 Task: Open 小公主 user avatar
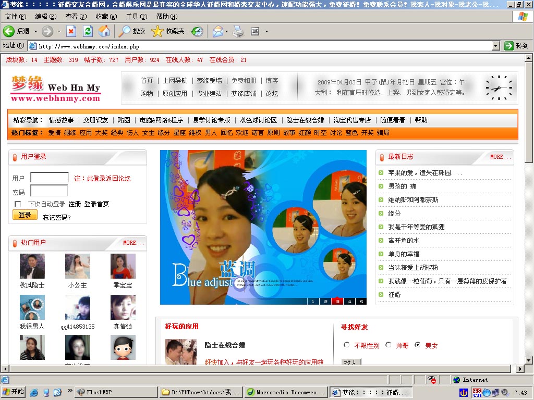click(78, 266)
